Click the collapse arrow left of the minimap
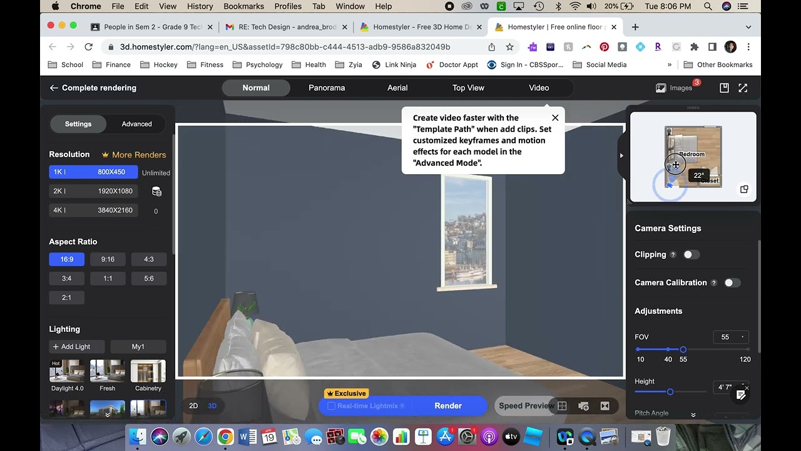 pos(621,155)
